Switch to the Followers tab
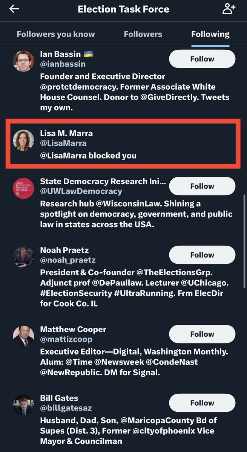This screenshot has height=452, width=247. click(143, 34)
